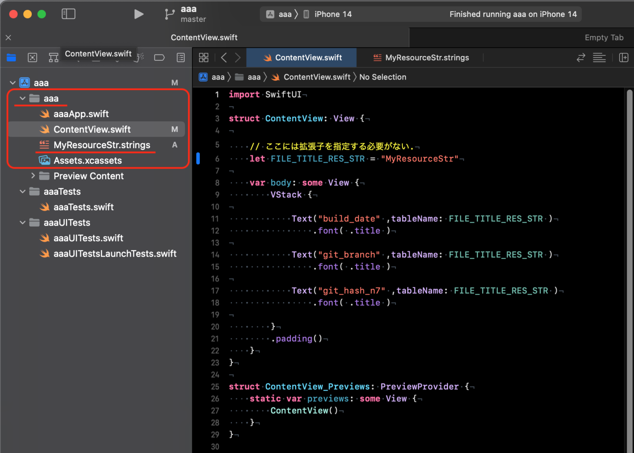Open the related items grid menu
634x453 pixels.
(203, 58)
